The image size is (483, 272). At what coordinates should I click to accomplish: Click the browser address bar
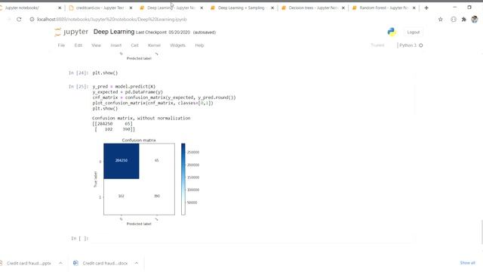pyautogui.click(x=231, y=20)
